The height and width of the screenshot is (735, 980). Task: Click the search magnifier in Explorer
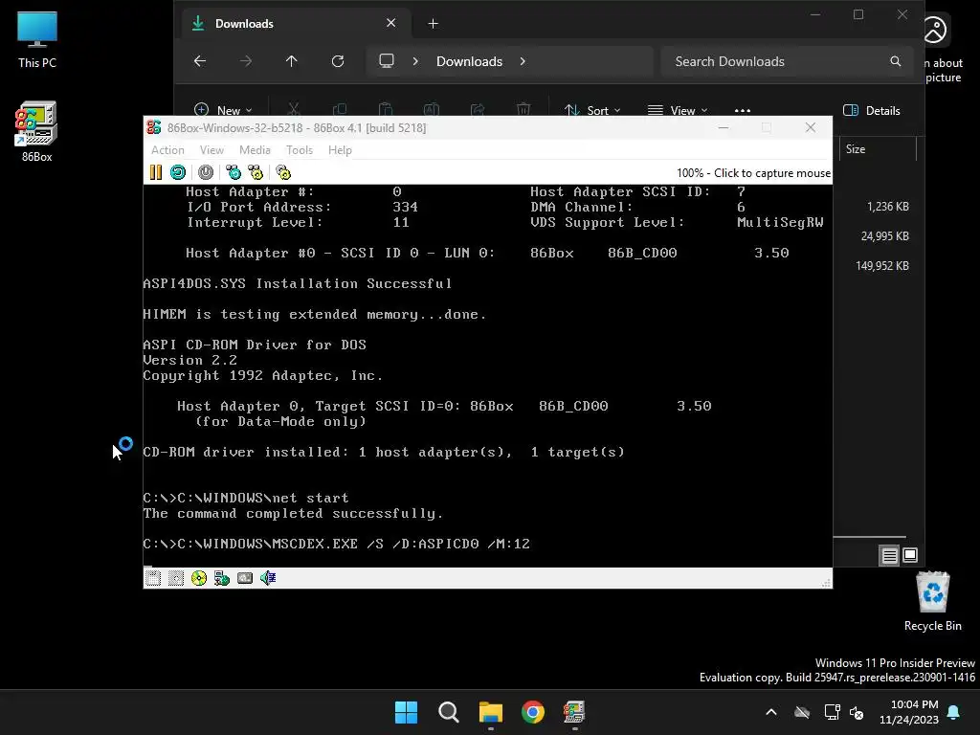pyautogui.click(x=896, y=61)
